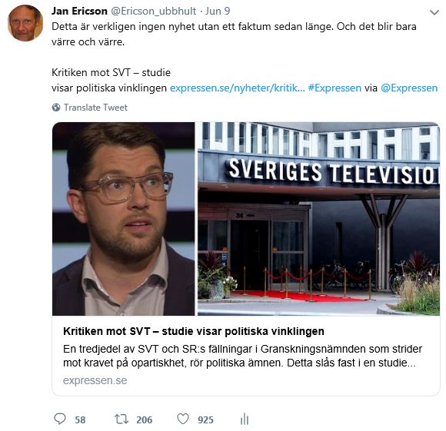
Task: Open article headline Kritiken mot SVT card
Action: click(194, 331)
